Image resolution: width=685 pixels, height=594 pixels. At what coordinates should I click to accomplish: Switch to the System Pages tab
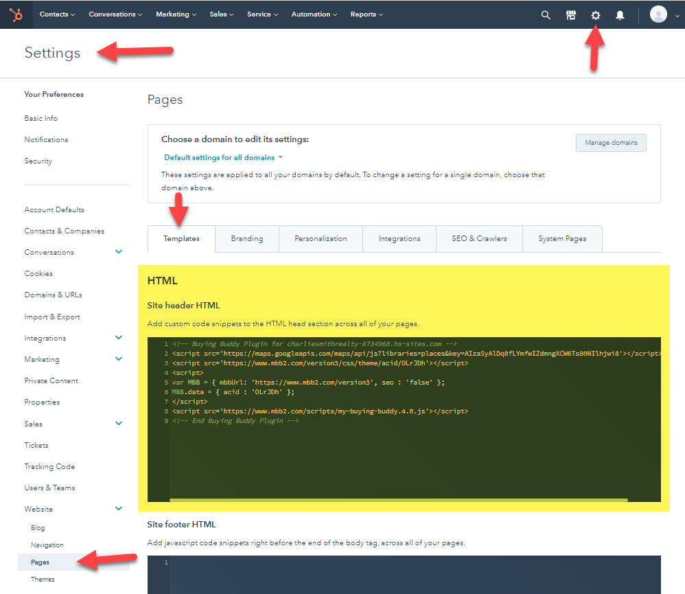[562, 239]
